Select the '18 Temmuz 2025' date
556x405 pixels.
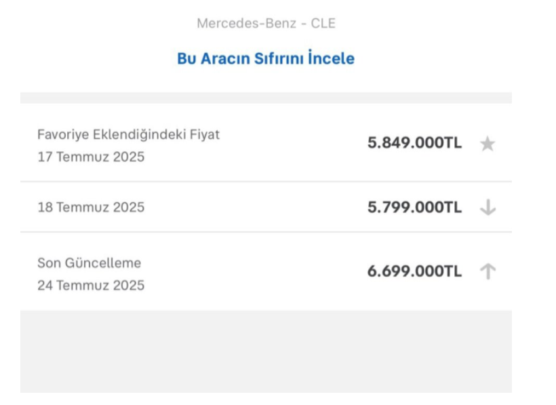[x=91, y=207]
